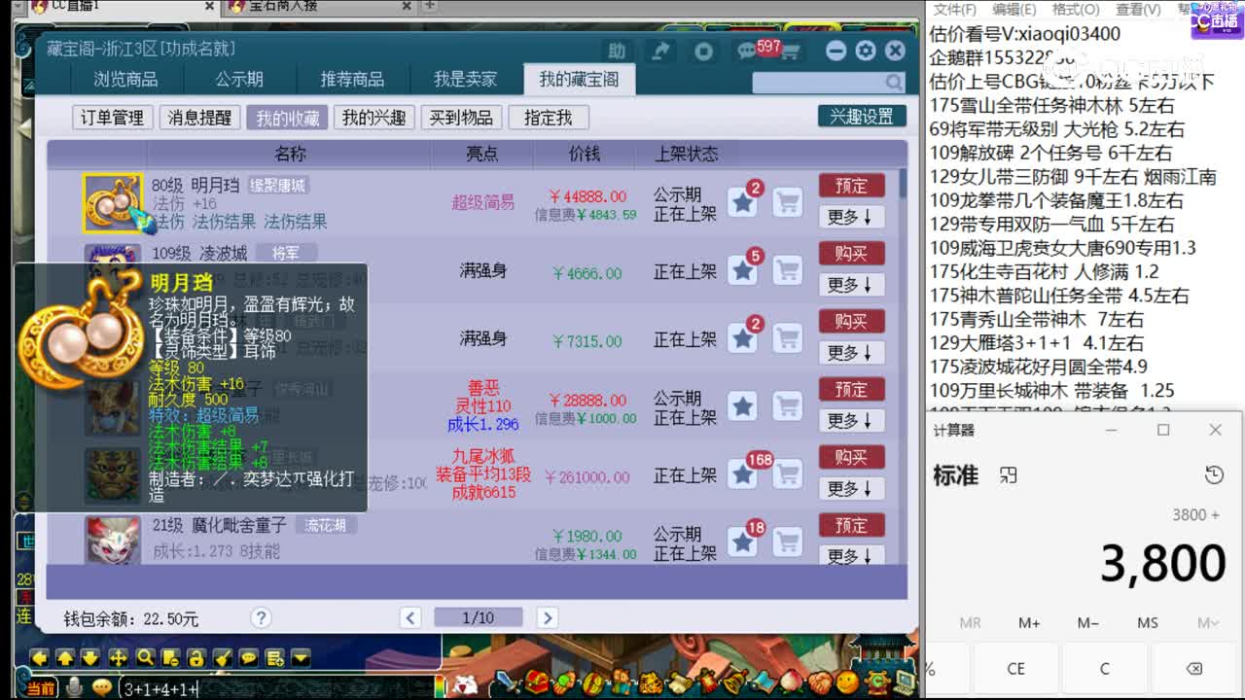The width and height of the screenshot is (1245, 700).
Task: Toggle the favorite star on the 明月珰 listing
Action: pos(743,197)
